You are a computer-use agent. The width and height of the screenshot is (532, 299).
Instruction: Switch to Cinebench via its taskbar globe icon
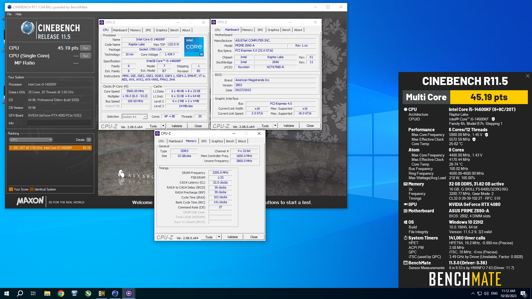coord(115,293)
